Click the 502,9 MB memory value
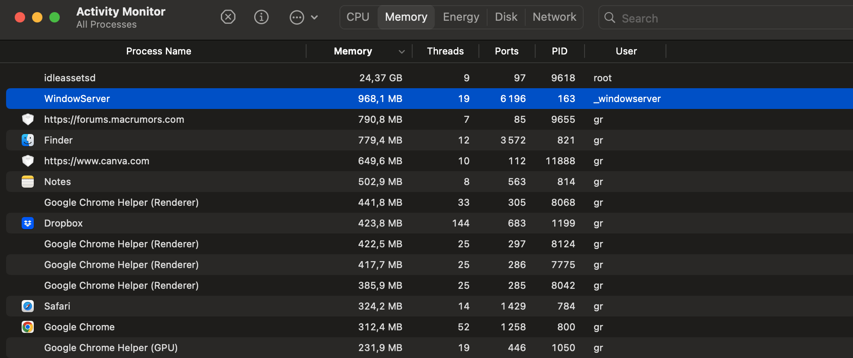 coord(380,182)
